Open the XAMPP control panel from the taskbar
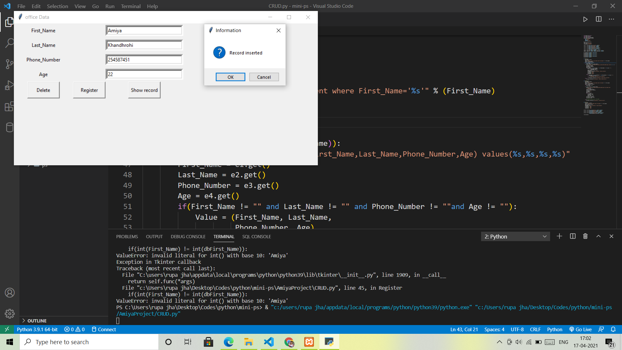This screenshot has width=622, height=350. click(x=309, y=342)
